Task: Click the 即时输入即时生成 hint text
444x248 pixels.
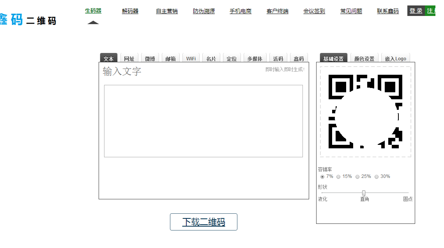Action: click(x=285, y=70)
